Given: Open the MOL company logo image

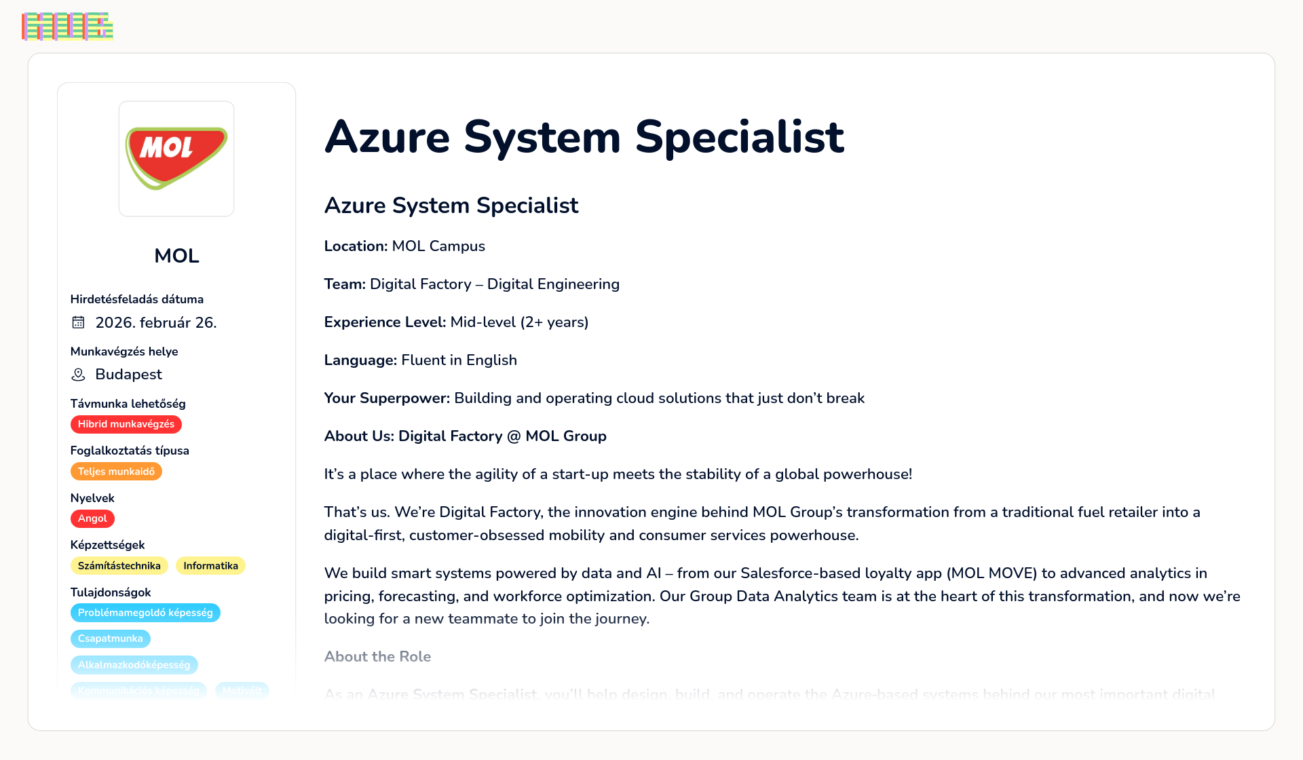Looking at the screenshot, I should (176, 159).
